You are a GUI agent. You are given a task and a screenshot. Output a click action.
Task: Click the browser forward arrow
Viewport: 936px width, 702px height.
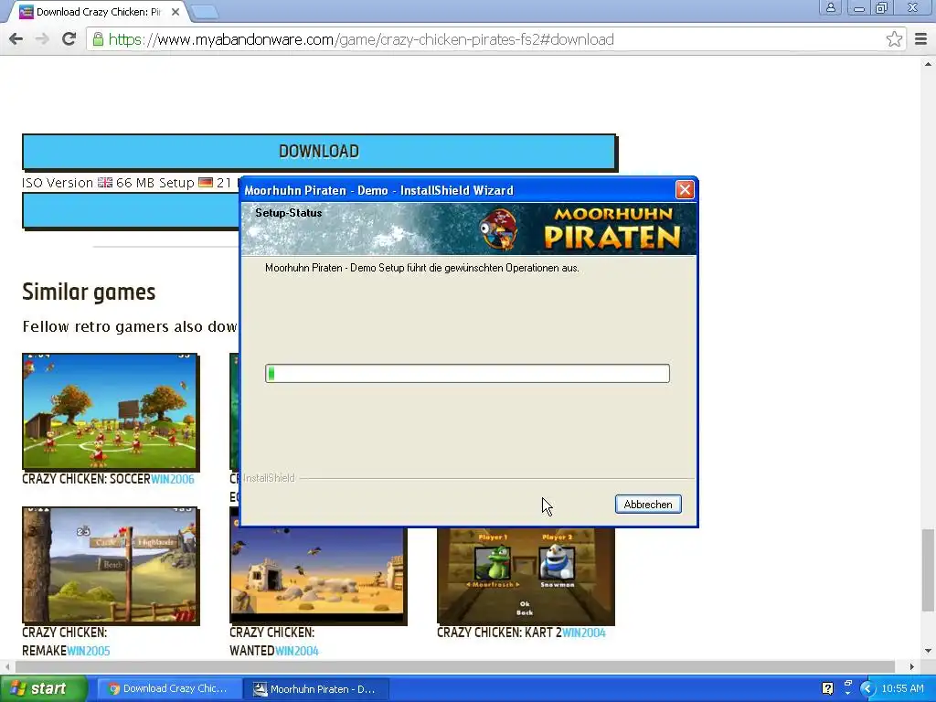point(42,39)
